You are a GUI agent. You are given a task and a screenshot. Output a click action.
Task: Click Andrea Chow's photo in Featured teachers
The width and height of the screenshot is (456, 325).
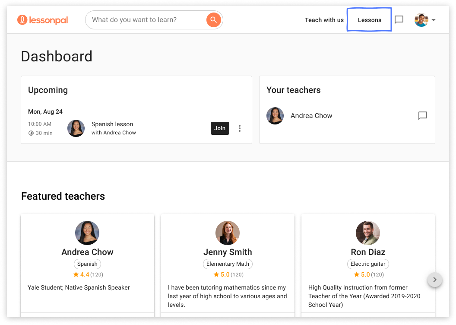click(x=87, y=233)
